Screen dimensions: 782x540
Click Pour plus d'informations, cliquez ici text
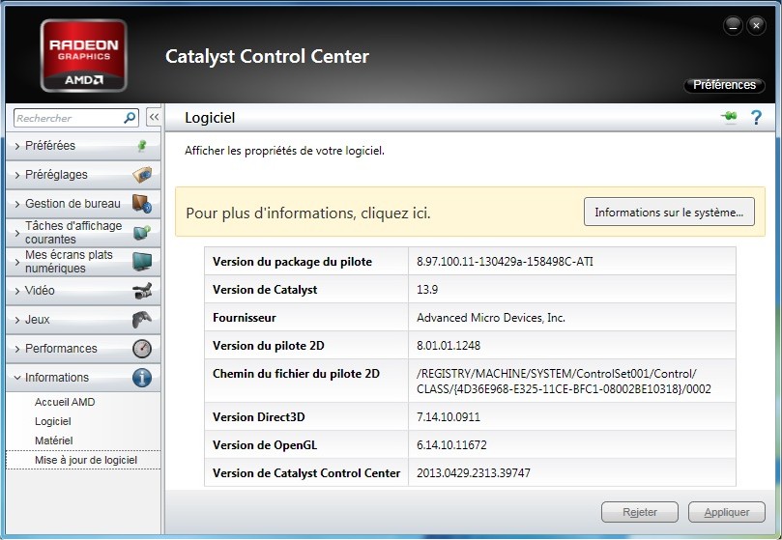coord(307,213)
